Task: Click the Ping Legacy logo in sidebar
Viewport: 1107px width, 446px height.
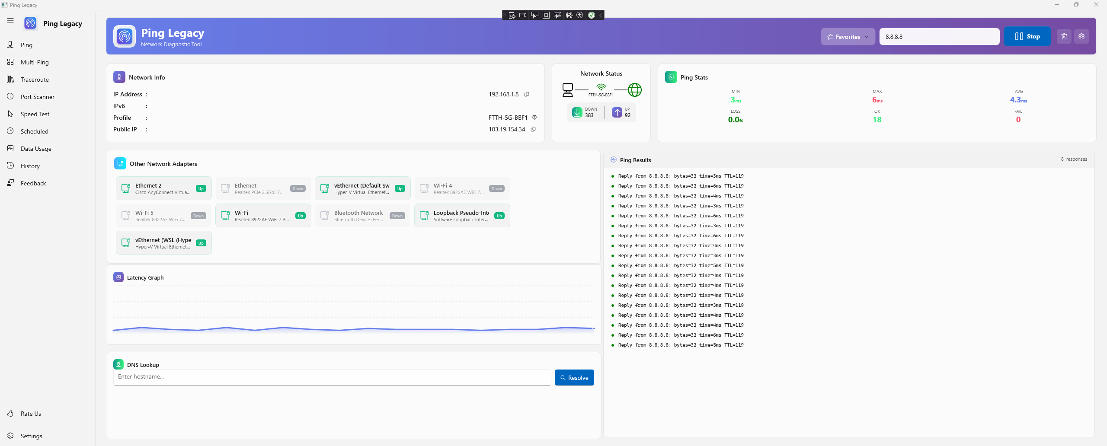Action: (x=30, y=23)
